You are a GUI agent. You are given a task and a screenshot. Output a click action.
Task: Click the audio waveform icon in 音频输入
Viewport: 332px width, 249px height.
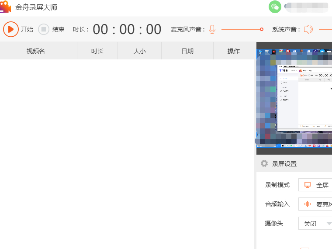[x=308, y=204]
